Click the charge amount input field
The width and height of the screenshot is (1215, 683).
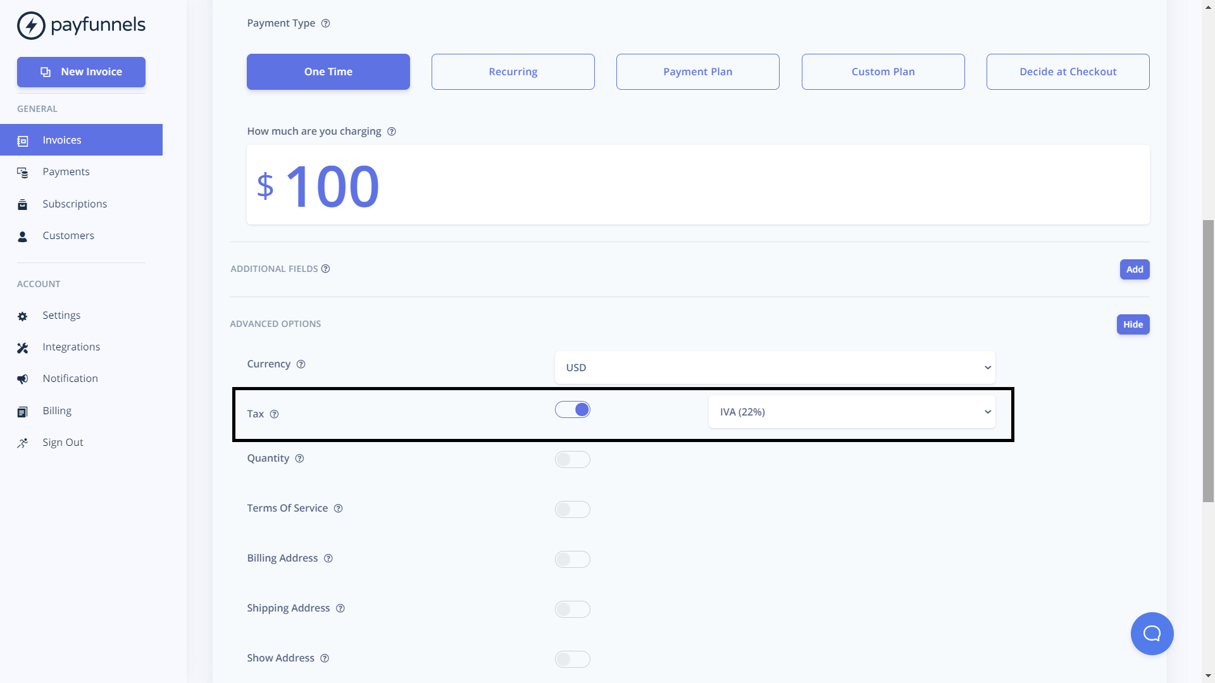coord(696,185)
